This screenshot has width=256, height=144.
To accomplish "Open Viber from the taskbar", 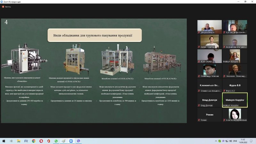I will coord(78,141).
